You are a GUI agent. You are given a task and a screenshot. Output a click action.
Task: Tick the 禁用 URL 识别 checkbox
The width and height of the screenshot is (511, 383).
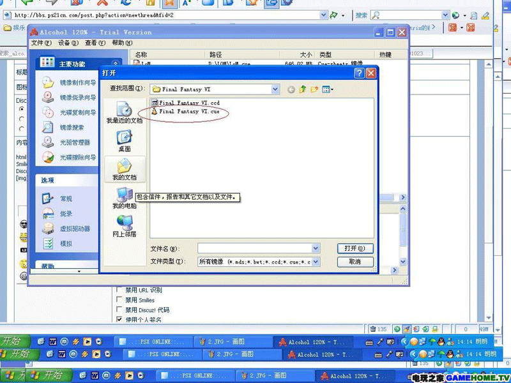119,290
